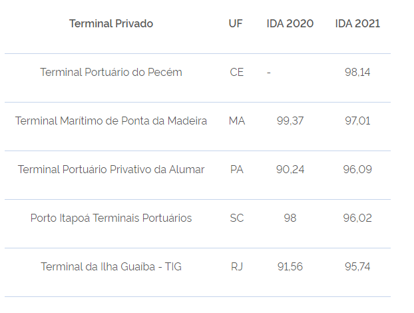Image resolution: width=414 pixels, height=313 pixels.
Task: Click the 91,56 value for Ilha Guaíba
Action: pyautogui.click(x=290, y=266)
